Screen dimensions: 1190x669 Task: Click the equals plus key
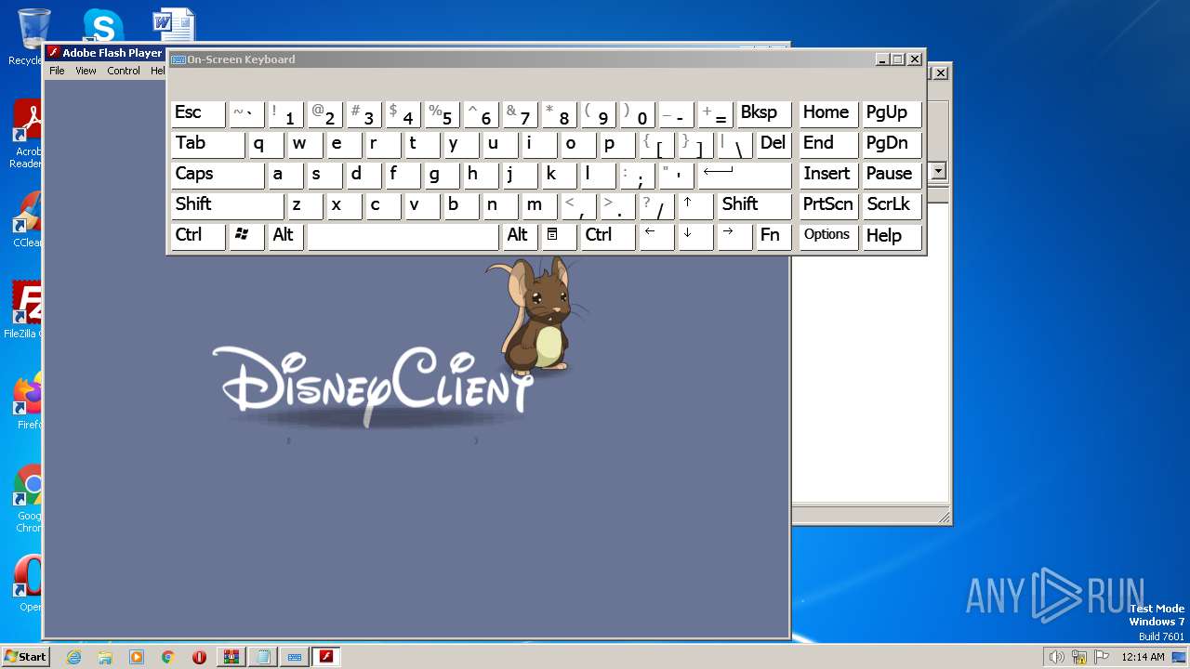(x=715, y=113)
